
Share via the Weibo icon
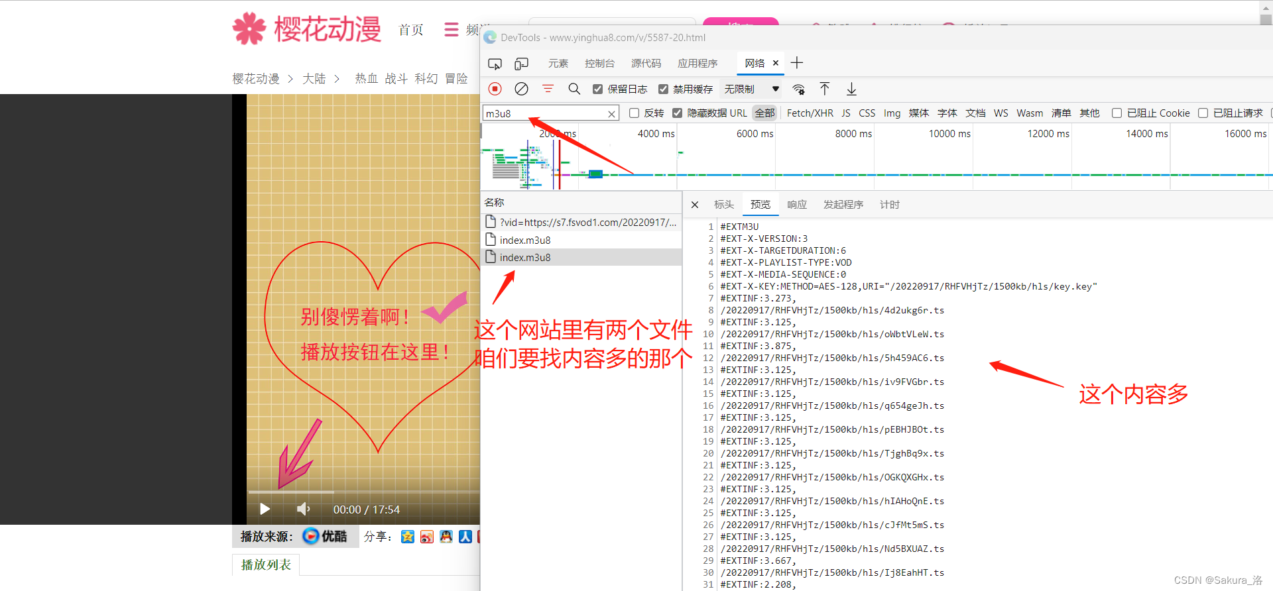click(427, 537)
